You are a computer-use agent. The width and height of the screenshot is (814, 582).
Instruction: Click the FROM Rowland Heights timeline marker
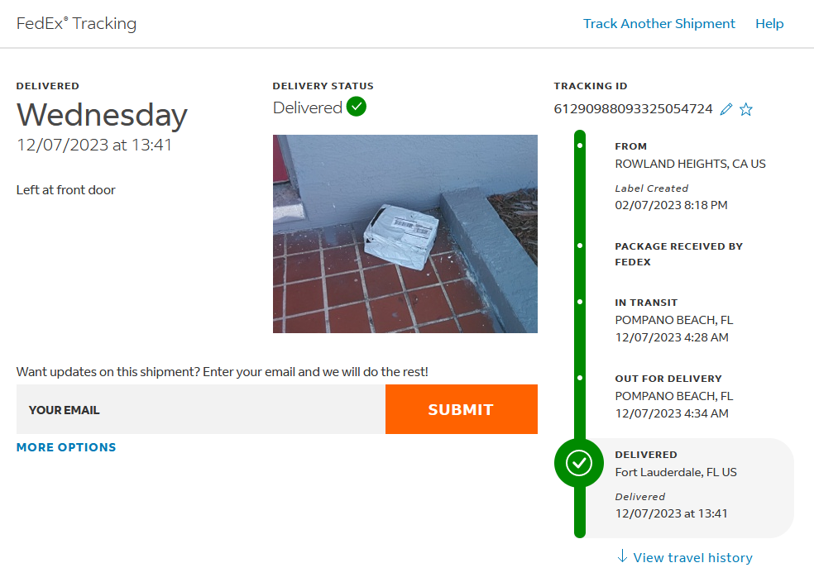[x=580, y=145]
